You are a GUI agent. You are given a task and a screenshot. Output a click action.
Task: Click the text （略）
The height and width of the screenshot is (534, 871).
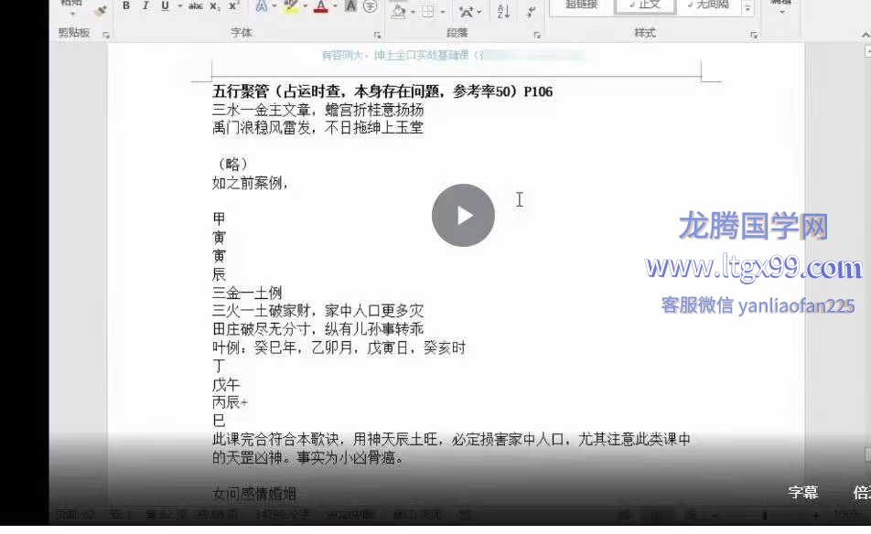click(231, 165)
